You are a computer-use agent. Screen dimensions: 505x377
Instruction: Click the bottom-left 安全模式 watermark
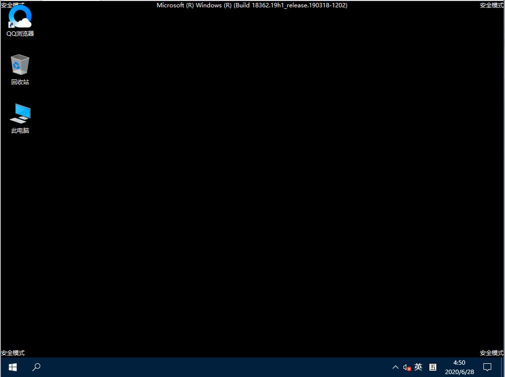point(13,353)
